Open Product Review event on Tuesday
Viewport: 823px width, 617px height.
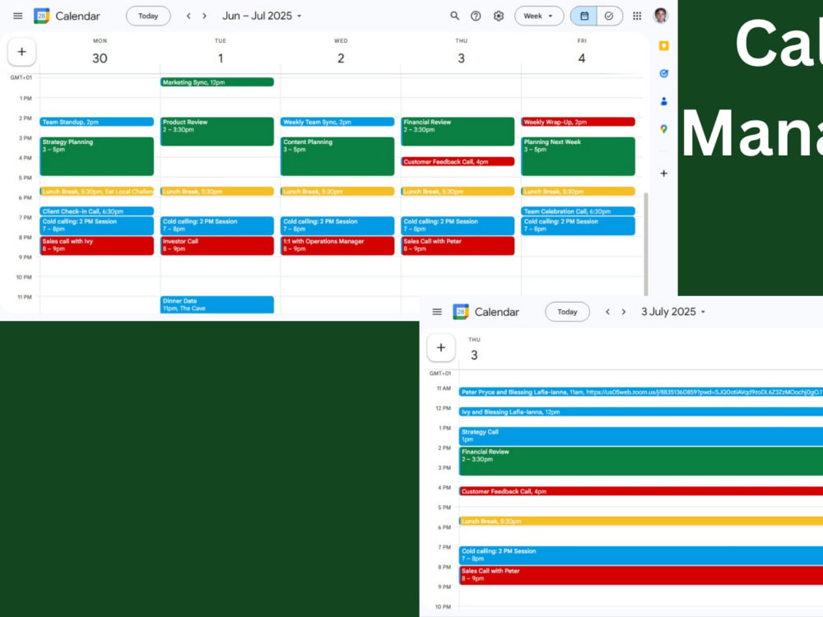(x=216, y=131)
